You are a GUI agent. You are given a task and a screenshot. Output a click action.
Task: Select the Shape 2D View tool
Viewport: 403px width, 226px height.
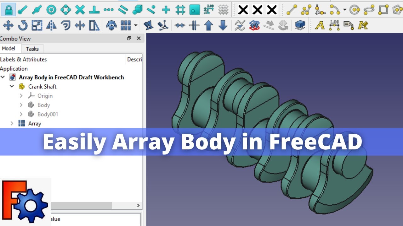[x=300, y=25]
